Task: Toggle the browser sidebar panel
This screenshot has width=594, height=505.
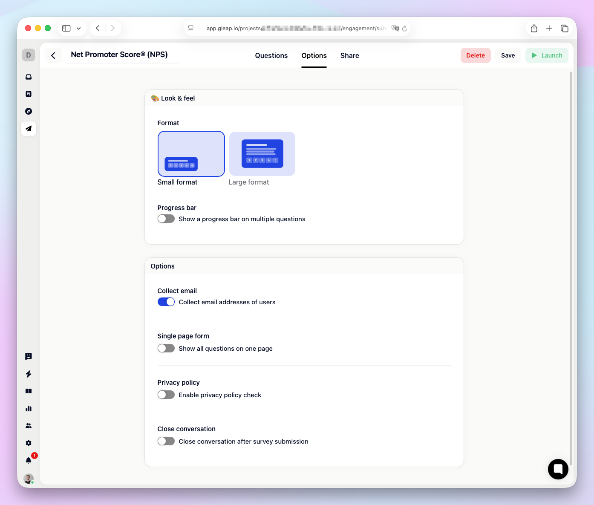Action: (66, 28)
